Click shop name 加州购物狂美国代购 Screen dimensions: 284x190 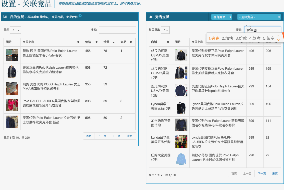click(x=161, y=123)
